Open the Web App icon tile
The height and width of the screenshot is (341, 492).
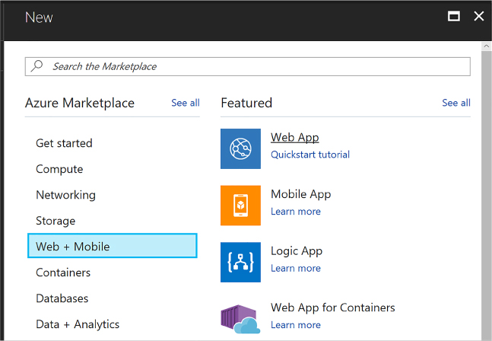(240, 148)
